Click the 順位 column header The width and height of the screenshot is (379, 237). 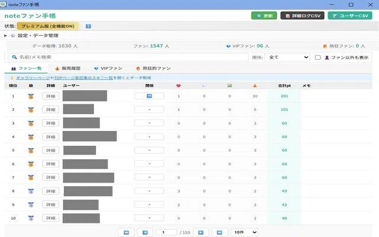(x=13, y=85)
